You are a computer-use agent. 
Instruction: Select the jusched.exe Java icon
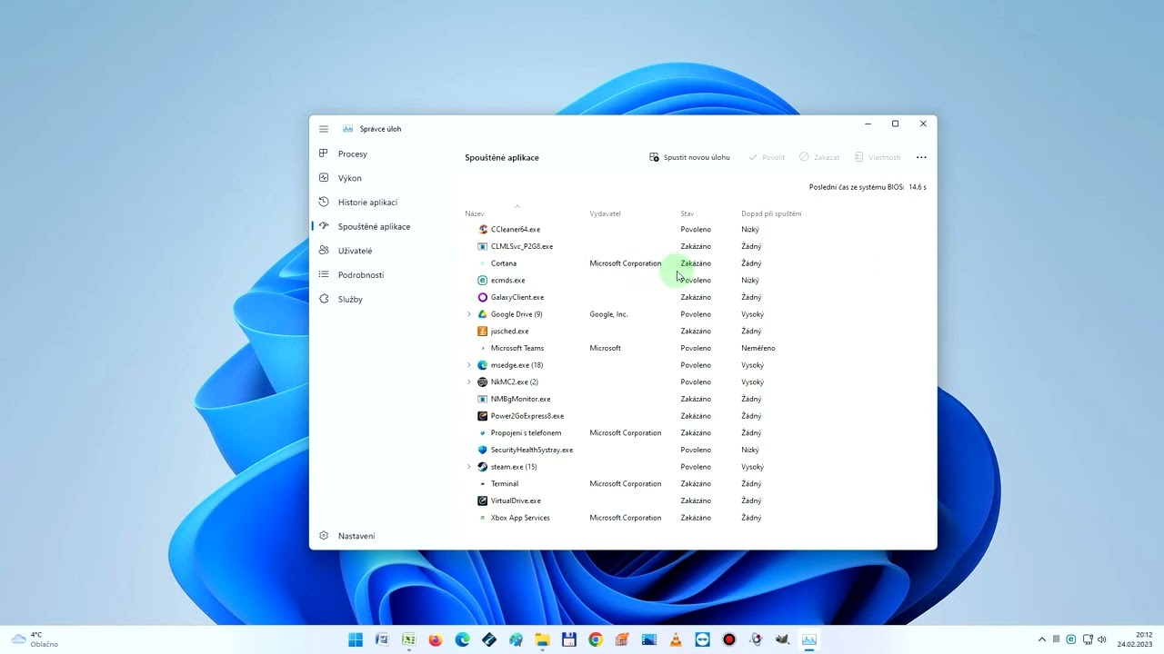point(483,331)
